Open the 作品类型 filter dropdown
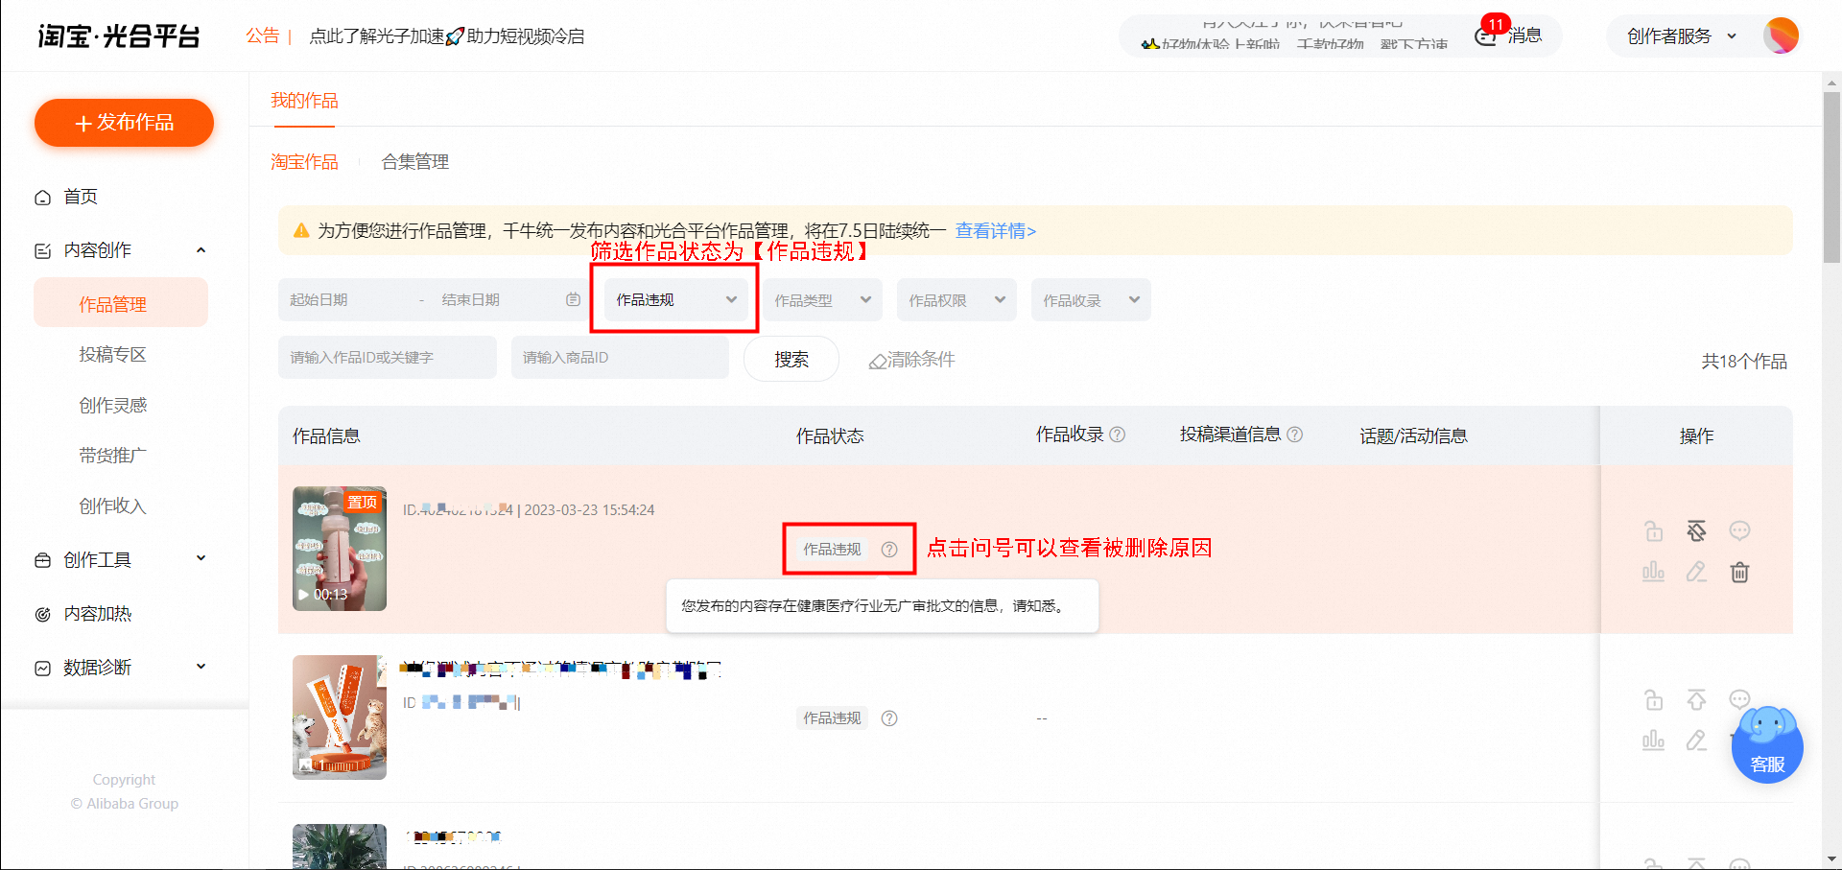The height and width of the screenshot is (870, 1842). coord(822,300)
